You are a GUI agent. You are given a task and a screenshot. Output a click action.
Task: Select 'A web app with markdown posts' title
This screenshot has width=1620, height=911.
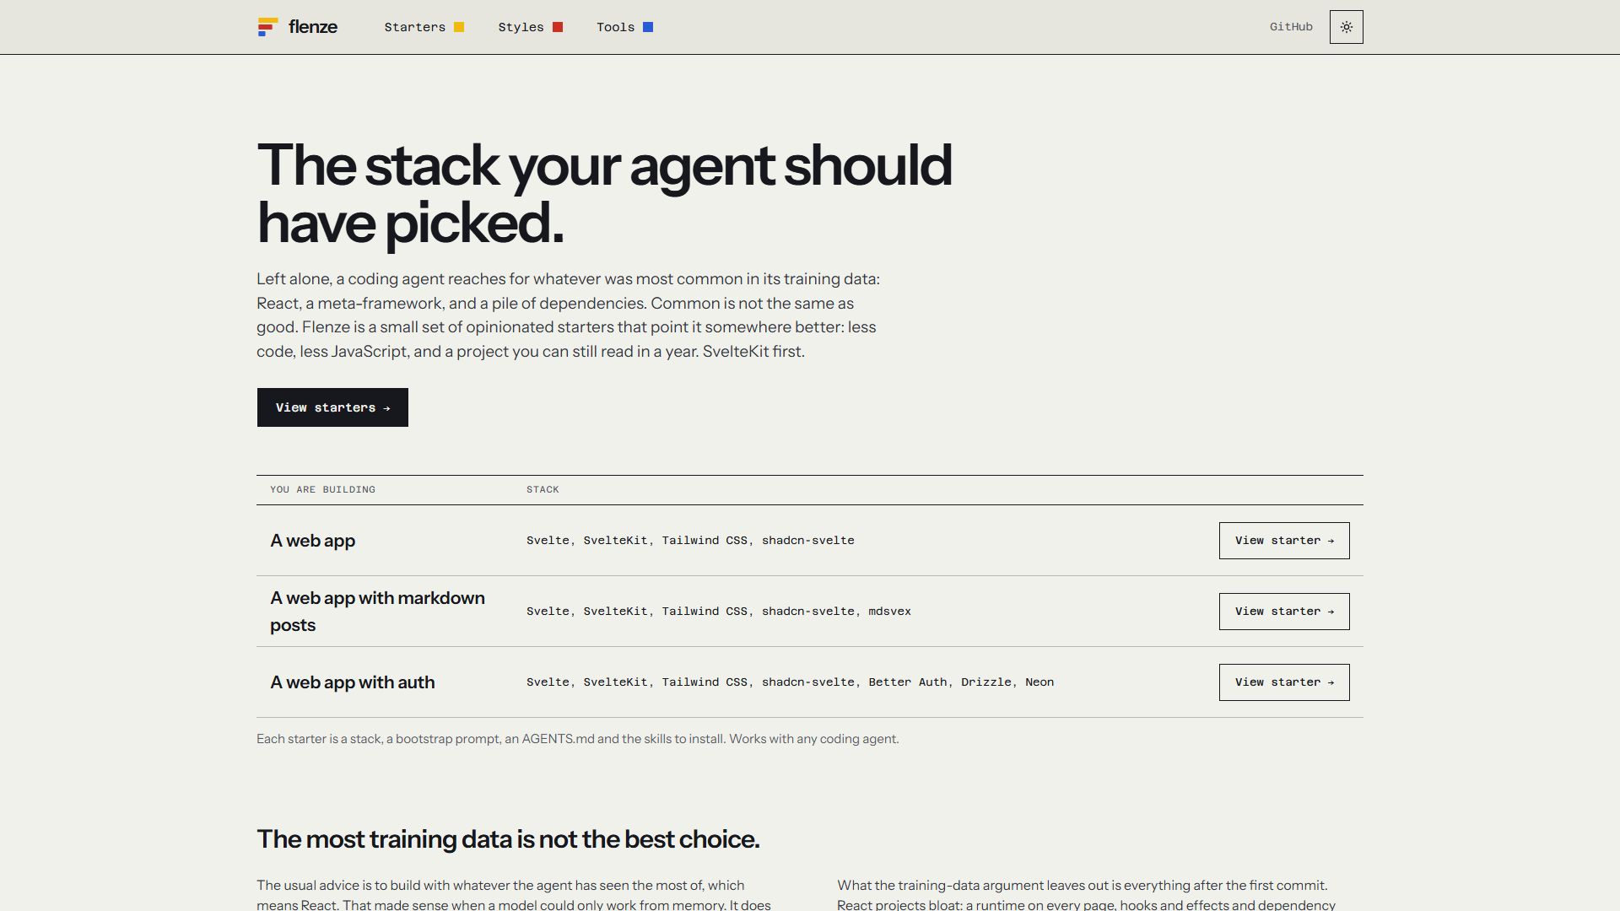click(x=377, y=612)
